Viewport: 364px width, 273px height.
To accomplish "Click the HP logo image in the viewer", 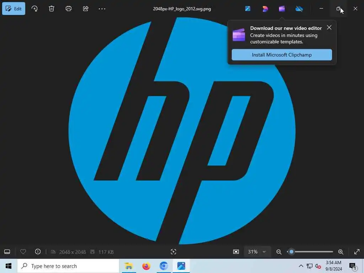I will [182, 131].
